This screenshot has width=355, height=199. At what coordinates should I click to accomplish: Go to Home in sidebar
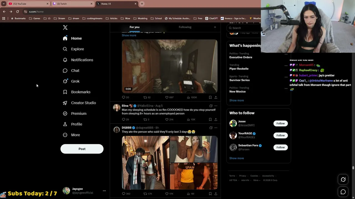pos(72,38)
